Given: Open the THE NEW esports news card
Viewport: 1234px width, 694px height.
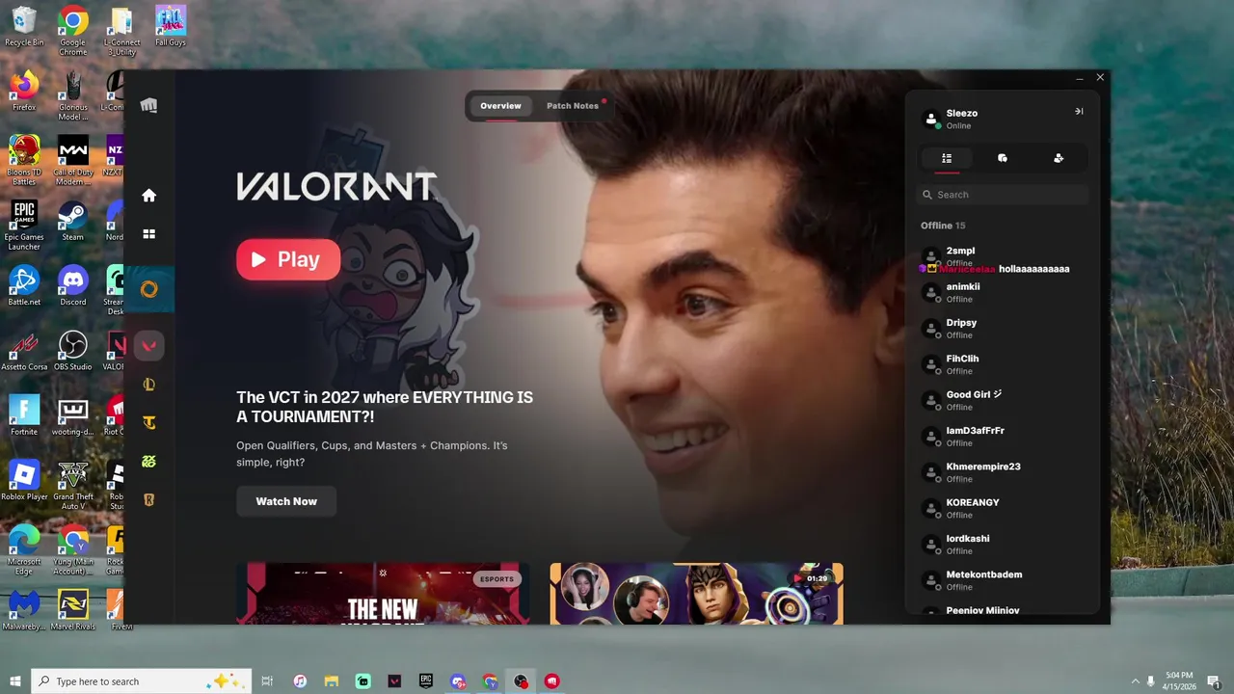Looking at the screenshot, I should [x=384, y=594].
